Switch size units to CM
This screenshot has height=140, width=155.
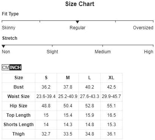point(6,68)
